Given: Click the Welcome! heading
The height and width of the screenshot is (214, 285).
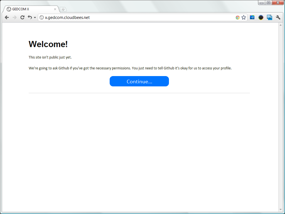Looking at the screenshot, I should point(48,44).
